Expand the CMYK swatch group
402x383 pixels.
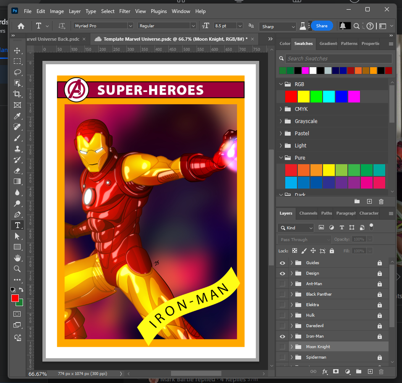pyautogui.click(x=281, y=109)
